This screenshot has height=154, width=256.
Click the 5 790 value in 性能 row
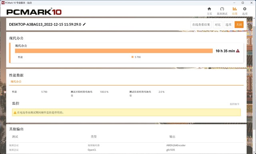(x=44, y=92)
